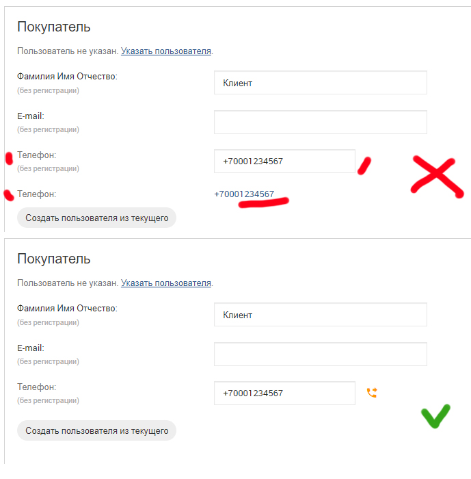Open 'Указать пользователя' link in red-cross form
This screenshot has height=479, width=471.
(x=166, y=51)
